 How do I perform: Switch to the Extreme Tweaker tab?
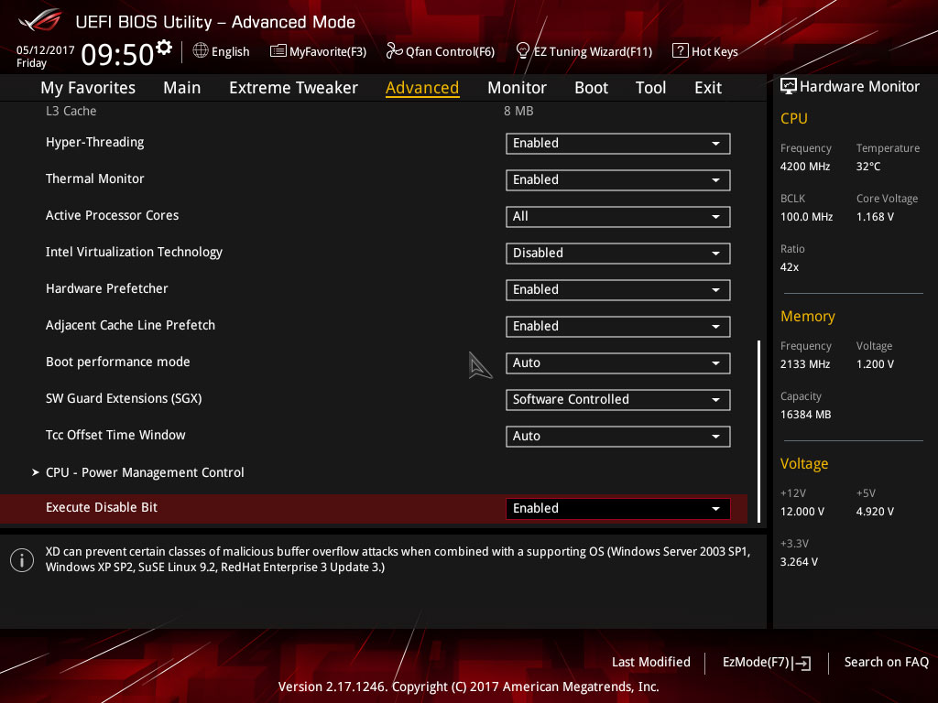tap(293, 88)
